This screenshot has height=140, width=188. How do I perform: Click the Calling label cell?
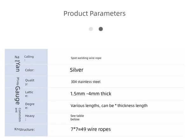click(x=29, y=58)
